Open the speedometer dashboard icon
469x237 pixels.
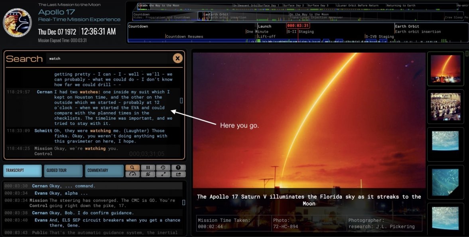pyautogui.click(x=132, y=174)
